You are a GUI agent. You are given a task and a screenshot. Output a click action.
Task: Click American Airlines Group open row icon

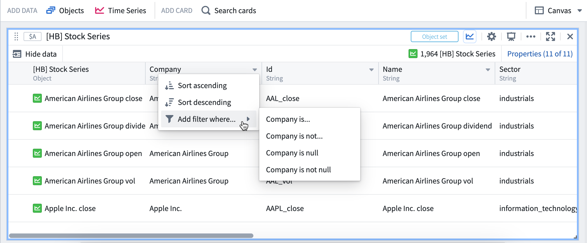click(37, 153)
